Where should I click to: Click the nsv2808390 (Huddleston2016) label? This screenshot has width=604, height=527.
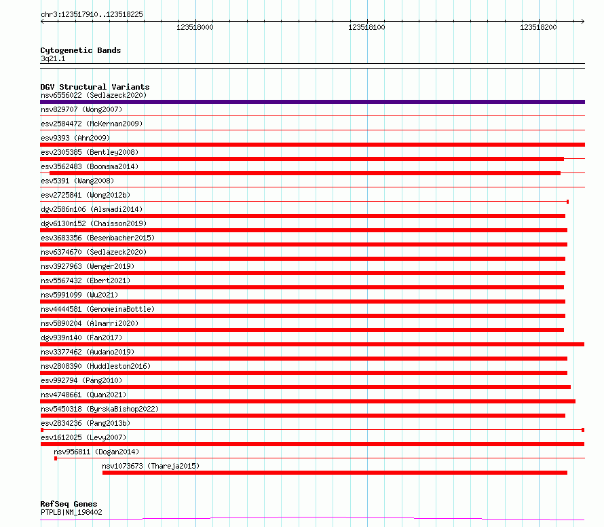point(96,366)
